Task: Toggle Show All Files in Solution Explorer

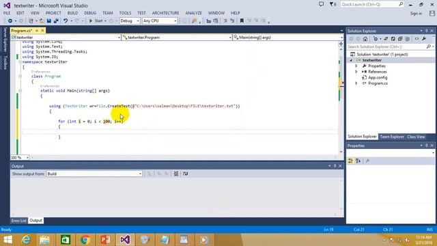Action: coord(408,39)
